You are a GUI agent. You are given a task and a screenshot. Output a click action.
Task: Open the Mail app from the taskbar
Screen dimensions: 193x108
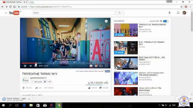point(45,105)
